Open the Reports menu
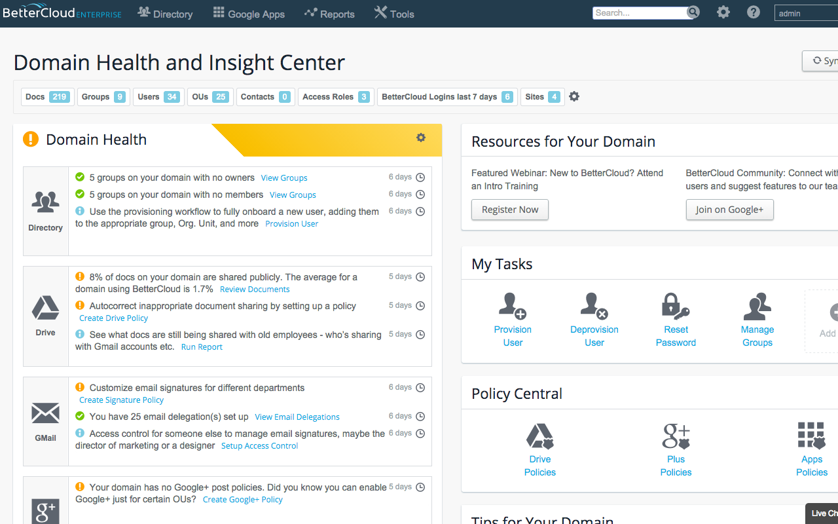Viewport: 838px width, 524px height. pos(329,14)
